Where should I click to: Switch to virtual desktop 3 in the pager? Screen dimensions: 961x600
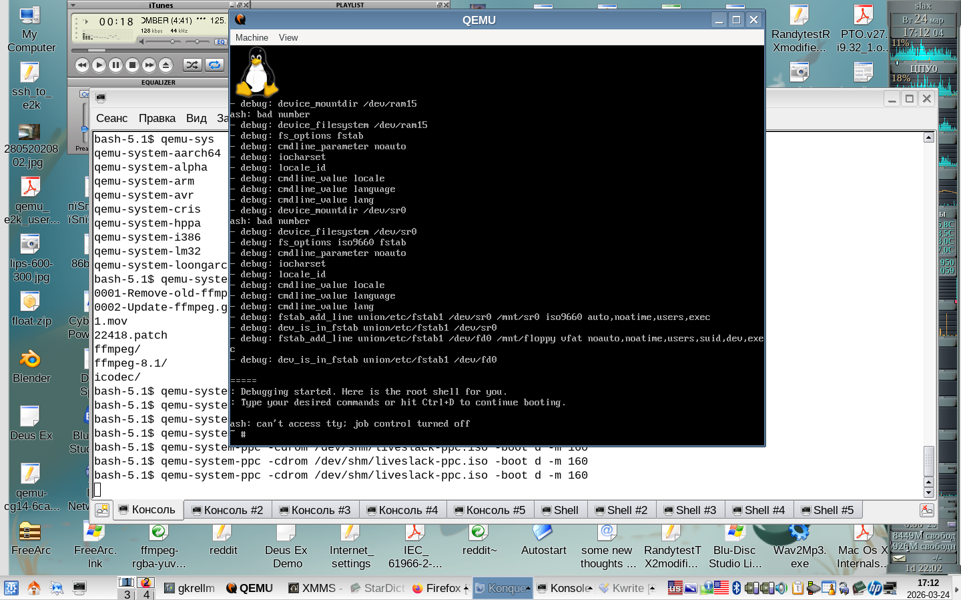pyautogui.click(x=127, y=594)
